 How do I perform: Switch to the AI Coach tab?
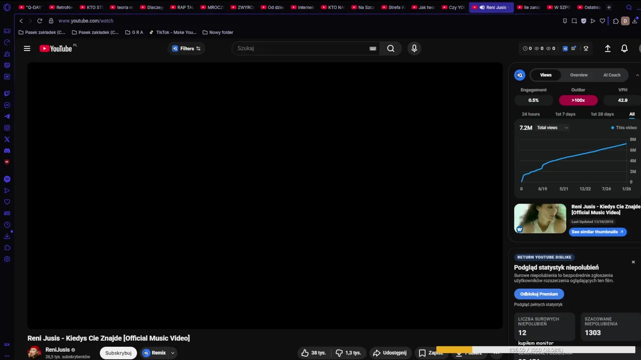pos(611,75)
